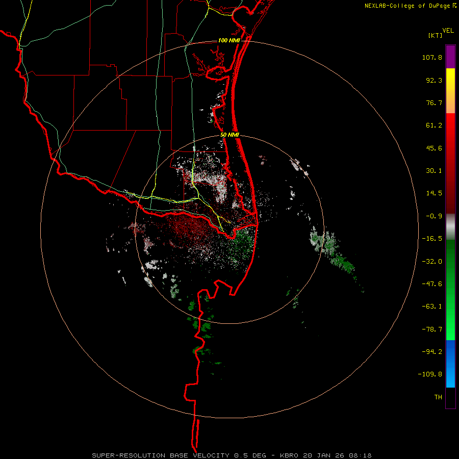Click the -78.7 legend value
459x459 pixels.
[x=432, y=329]
